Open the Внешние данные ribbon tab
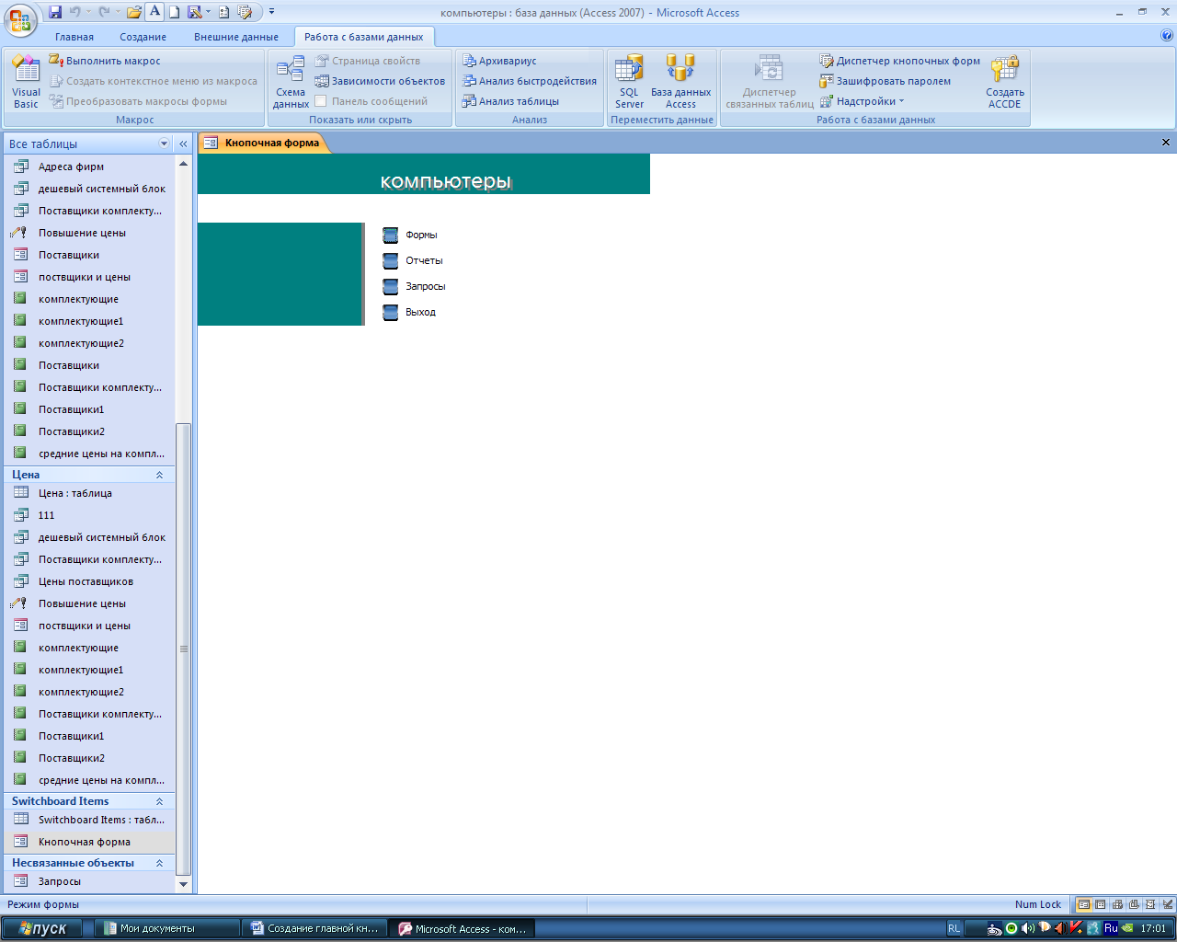Screen dimensions: 1177x942 (x=236, y=37)
